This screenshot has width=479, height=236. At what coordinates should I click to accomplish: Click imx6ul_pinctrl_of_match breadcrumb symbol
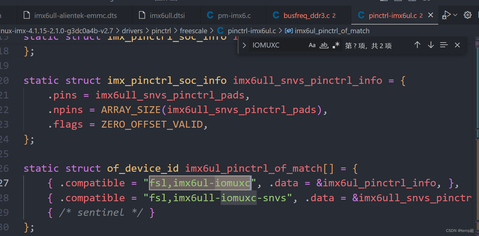point(332,31)
